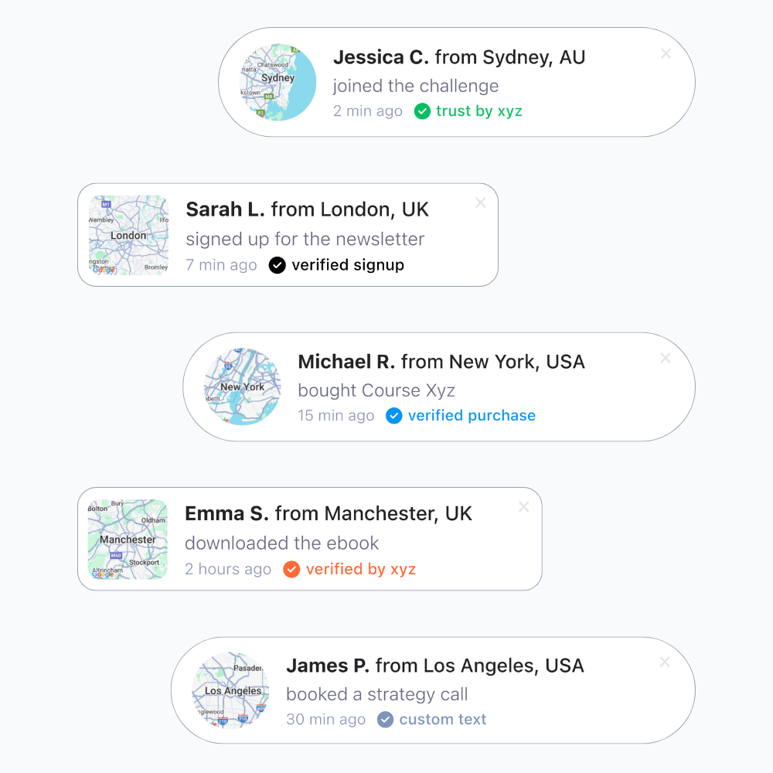Open the Sydney map thumbnail

(x=278, y=82)
